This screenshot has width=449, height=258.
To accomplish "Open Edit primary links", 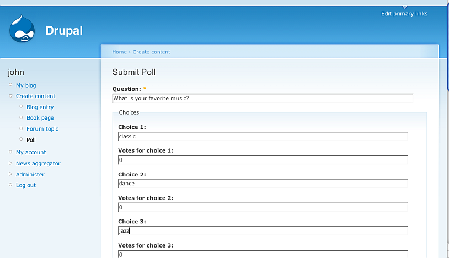I will 404,14.
